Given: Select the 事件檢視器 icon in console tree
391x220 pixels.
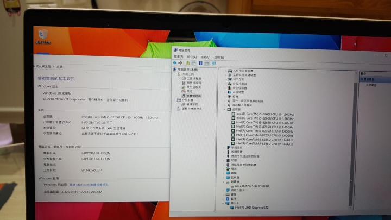Looking at the screenshot, I should pyautogui.click(x=184, y=83).
